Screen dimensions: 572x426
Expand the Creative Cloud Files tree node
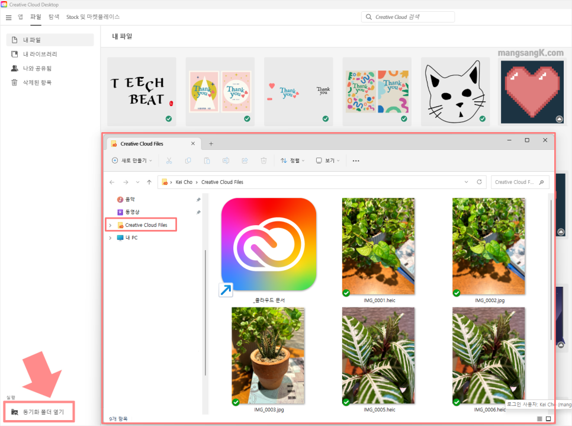point(110,225)
